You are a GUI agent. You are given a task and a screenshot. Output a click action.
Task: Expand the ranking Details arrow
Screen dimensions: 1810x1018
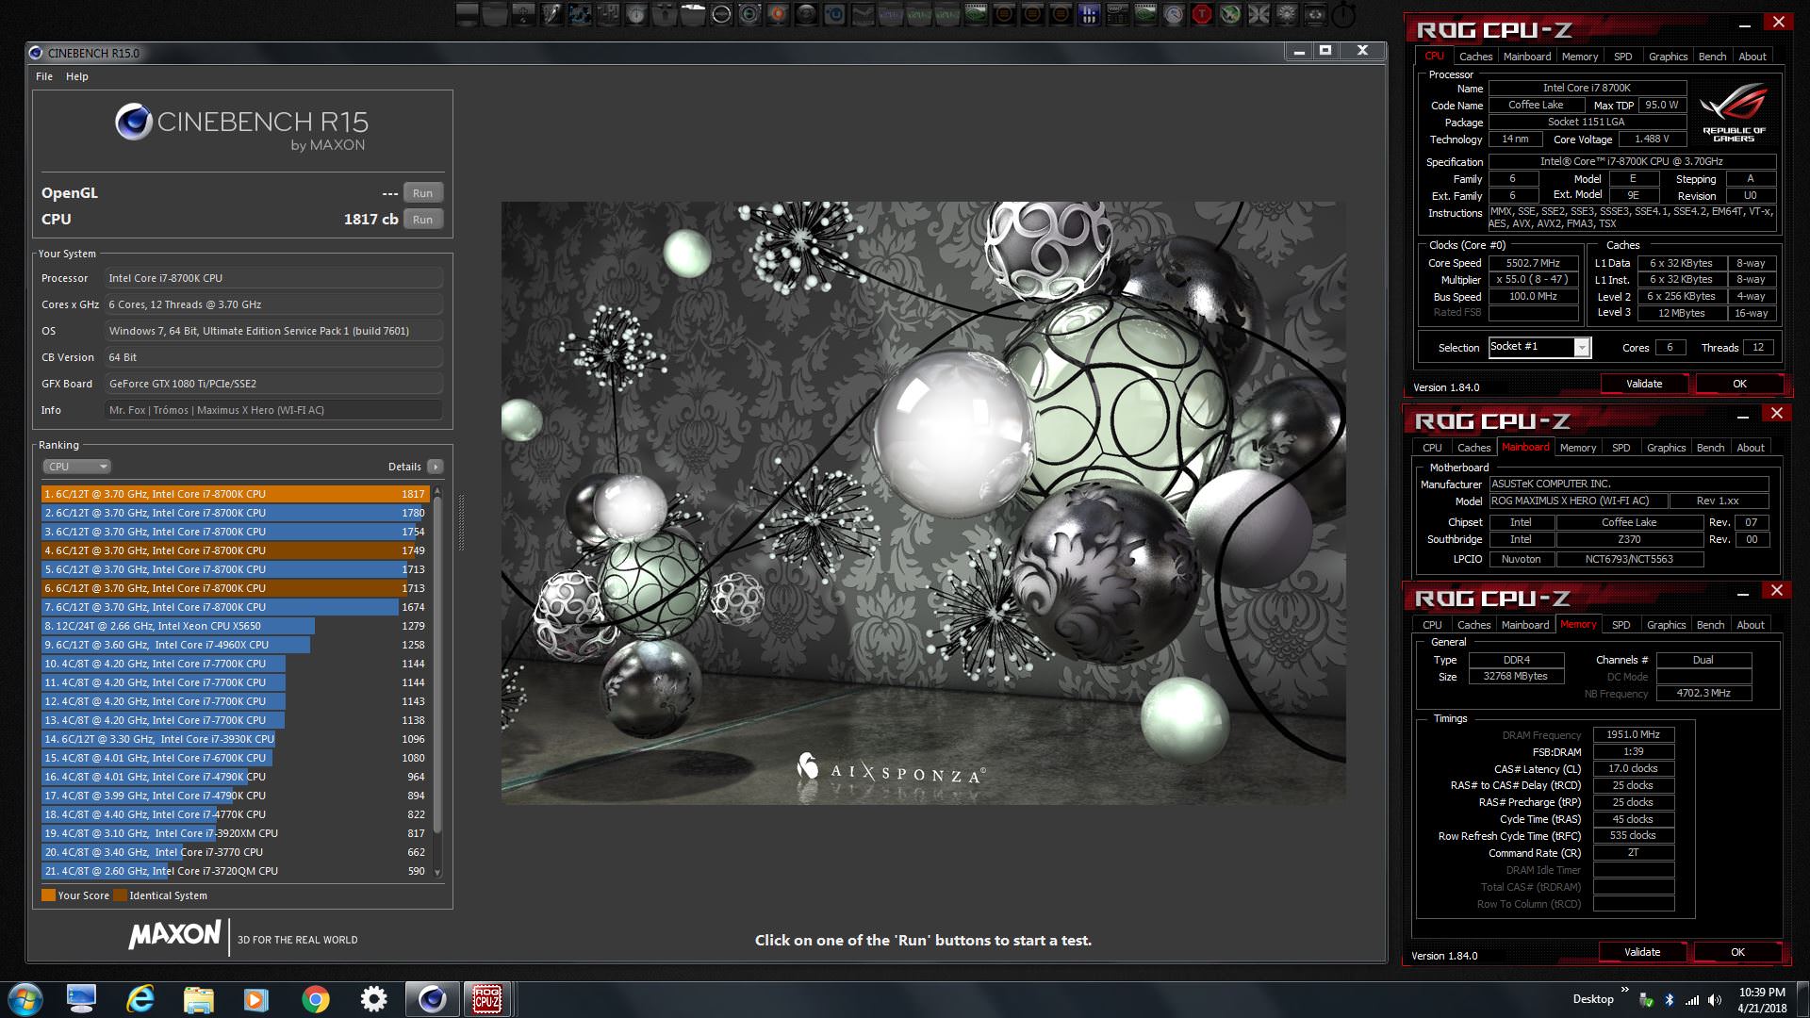pyautogui.click(x=435, y=467)
